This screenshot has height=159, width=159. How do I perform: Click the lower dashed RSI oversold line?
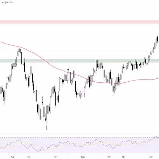[x=79, y=153]
